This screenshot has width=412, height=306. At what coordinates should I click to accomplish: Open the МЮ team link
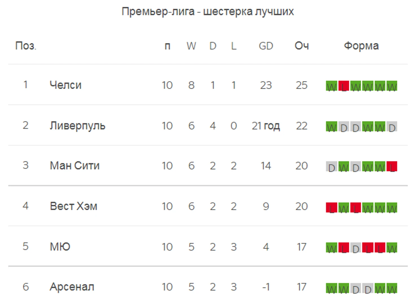point(60,247)
